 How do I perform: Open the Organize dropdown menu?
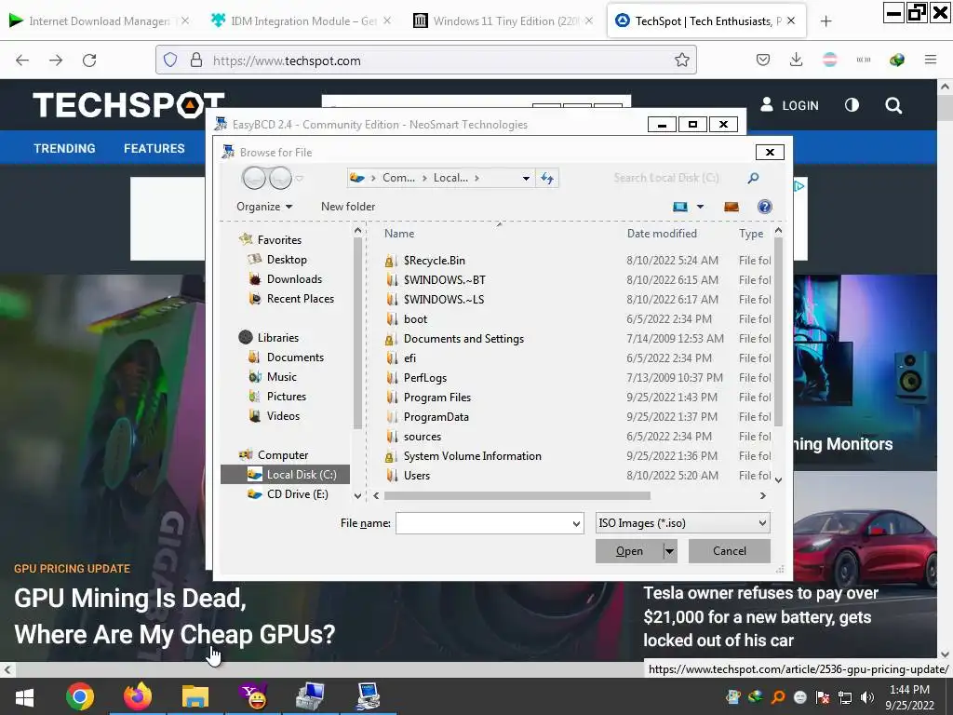[264, 207]
